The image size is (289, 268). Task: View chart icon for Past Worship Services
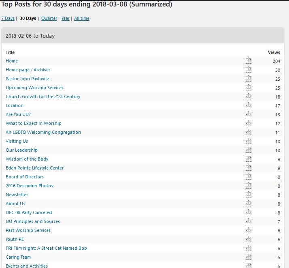click(248, 230)
